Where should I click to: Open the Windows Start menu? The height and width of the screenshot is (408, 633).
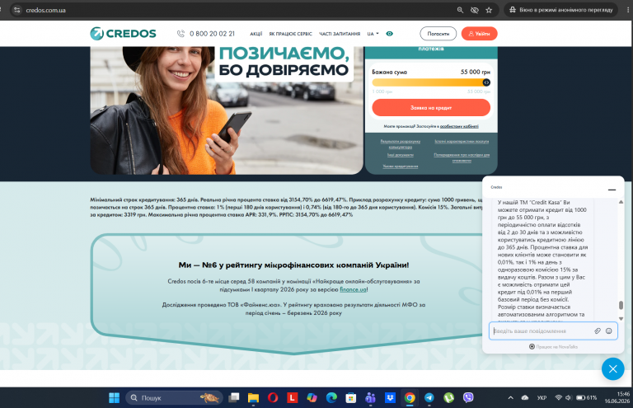pos(115,398)
